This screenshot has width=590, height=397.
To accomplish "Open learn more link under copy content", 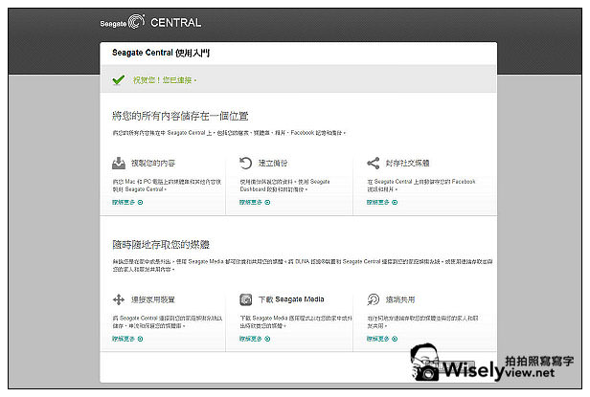I will pos(127,202).
